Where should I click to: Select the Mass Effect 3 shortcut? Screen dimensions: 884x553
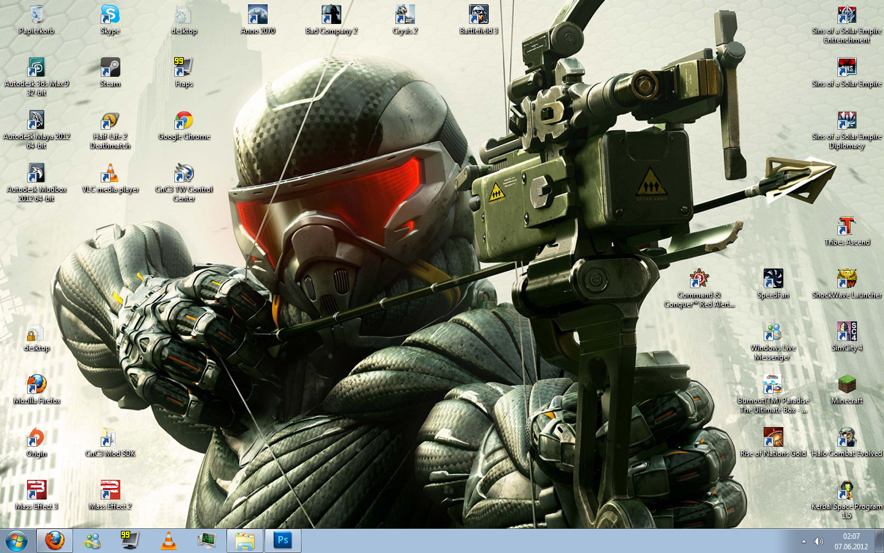click(x=36, y=495)
